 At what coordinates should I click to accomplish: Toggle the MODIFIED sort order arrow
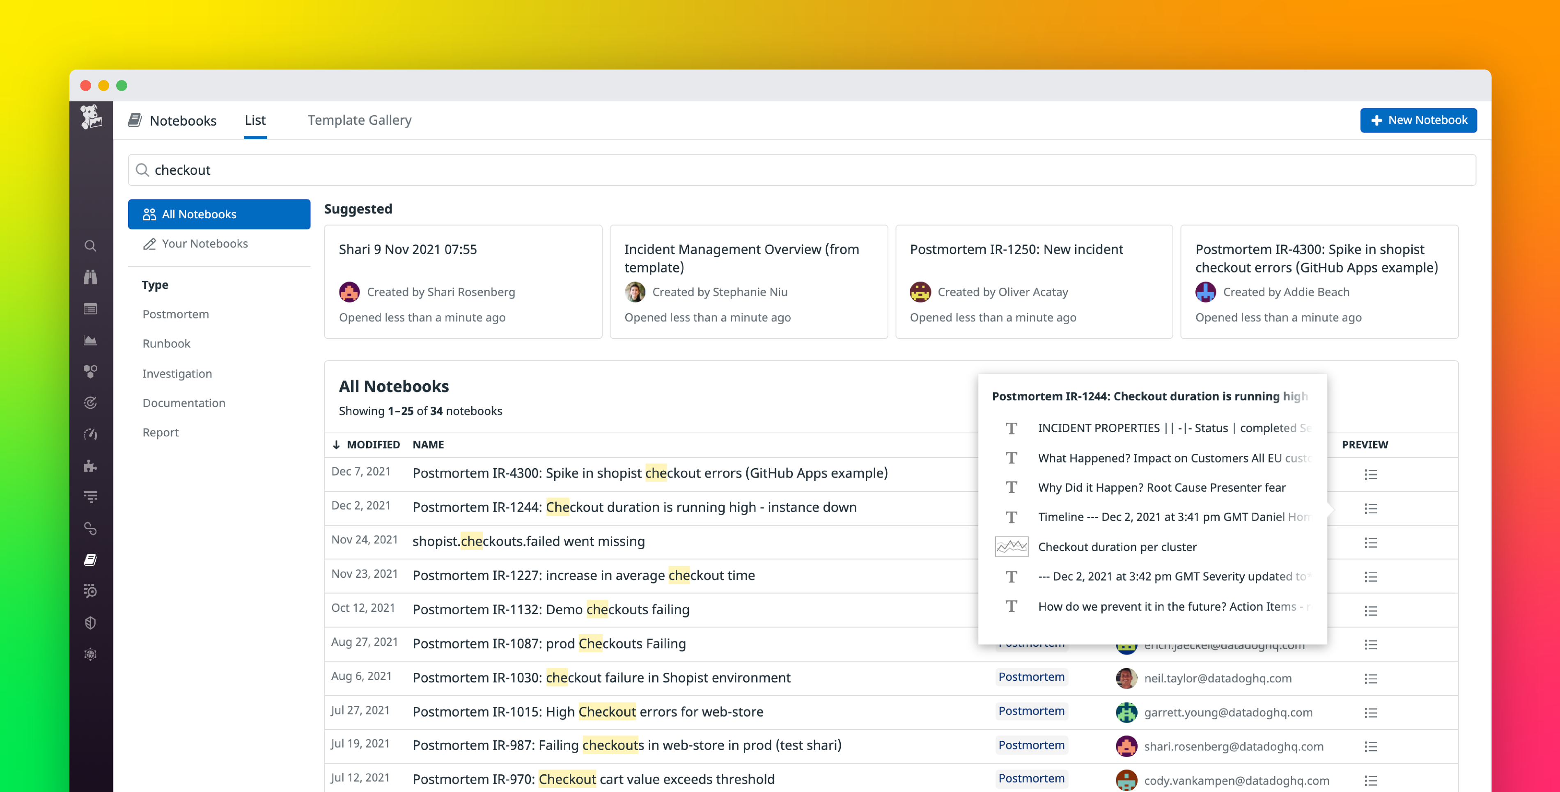337,444
